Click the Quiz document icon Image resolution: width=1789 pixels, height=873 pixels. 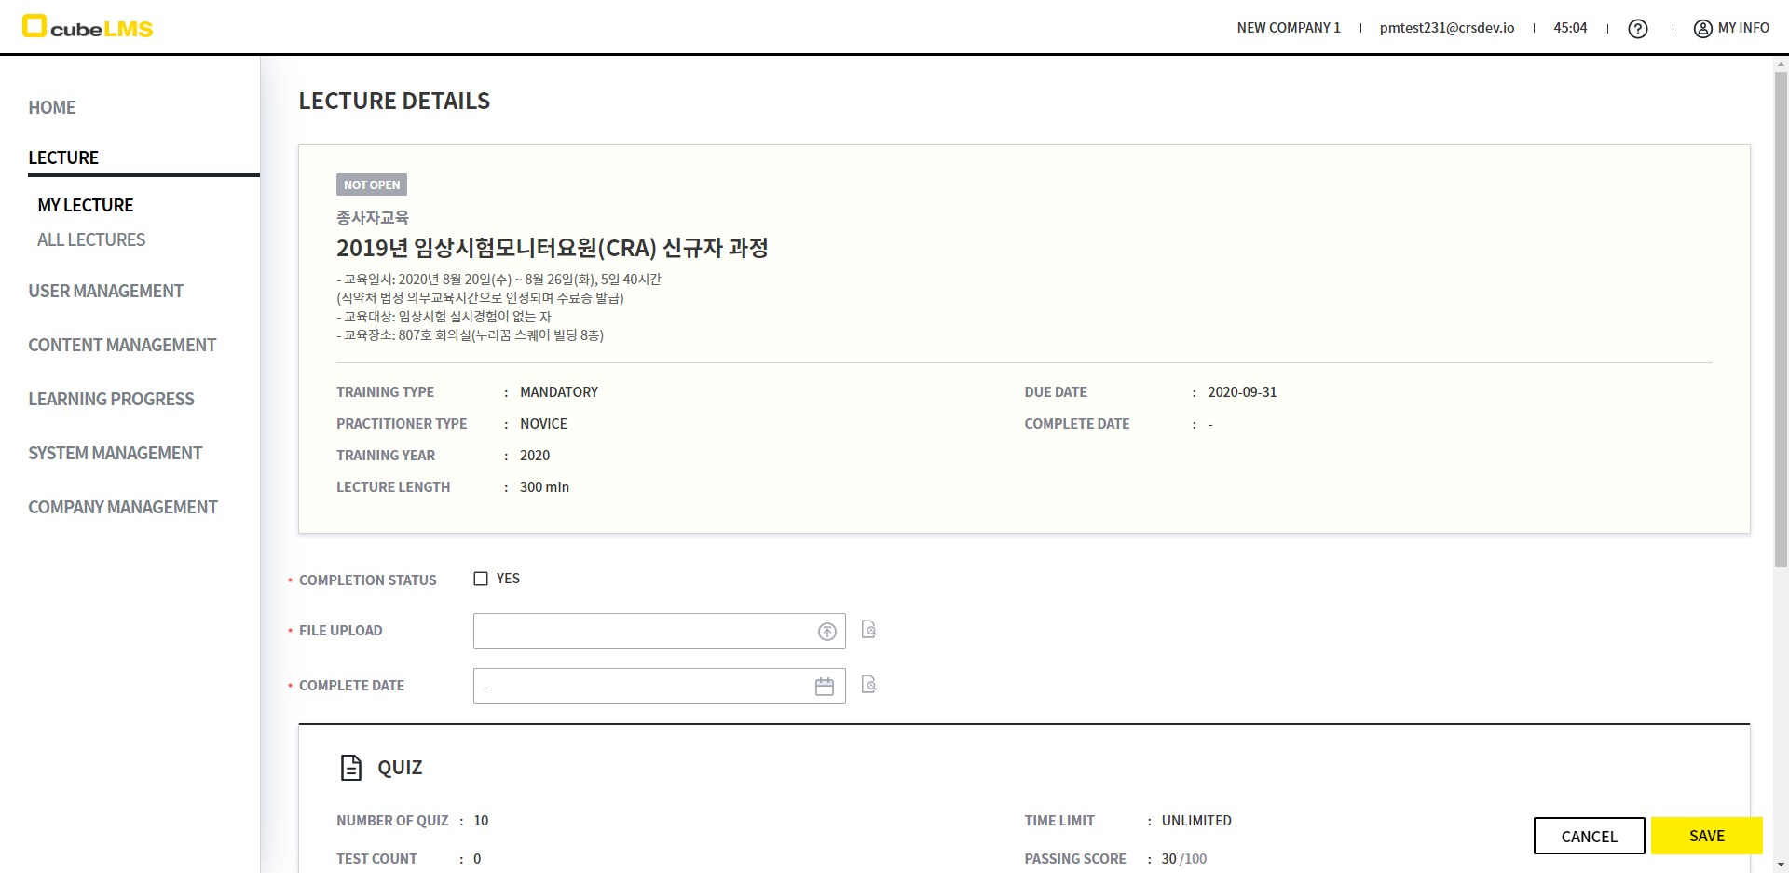pos(351,768)
